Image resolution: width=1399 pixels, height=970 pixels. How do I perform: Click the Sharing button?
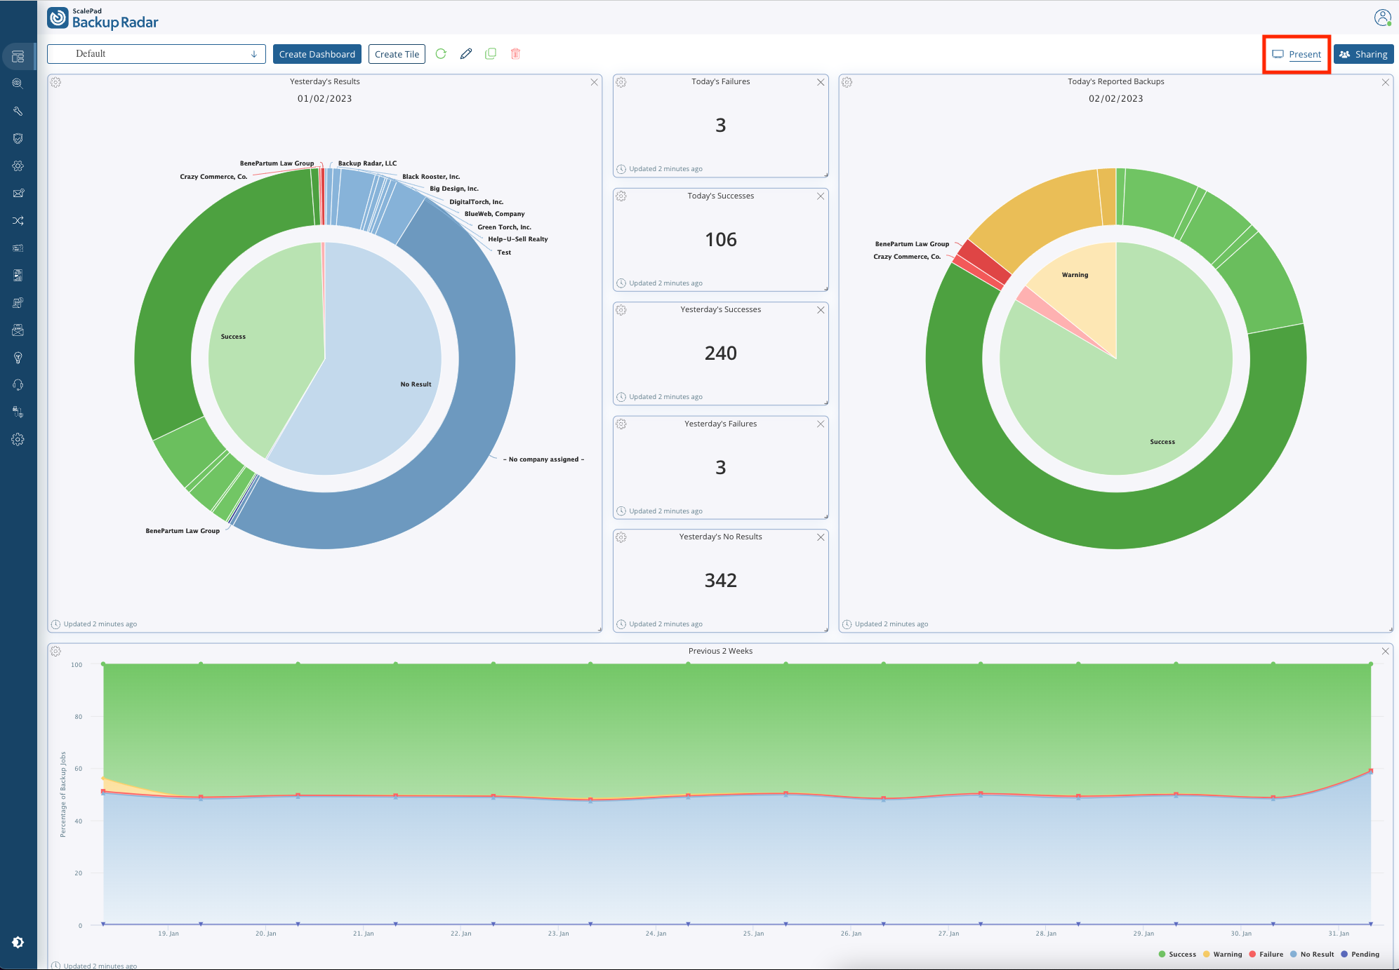[1363, 54]
